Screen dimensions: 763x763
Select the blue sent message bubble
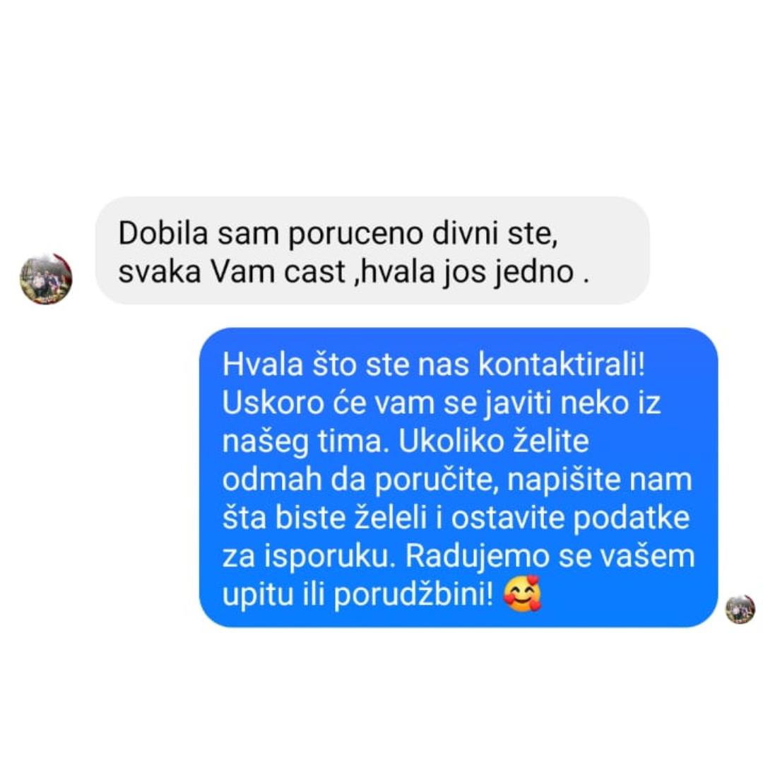pyautogui.click(x=459, y=478)
